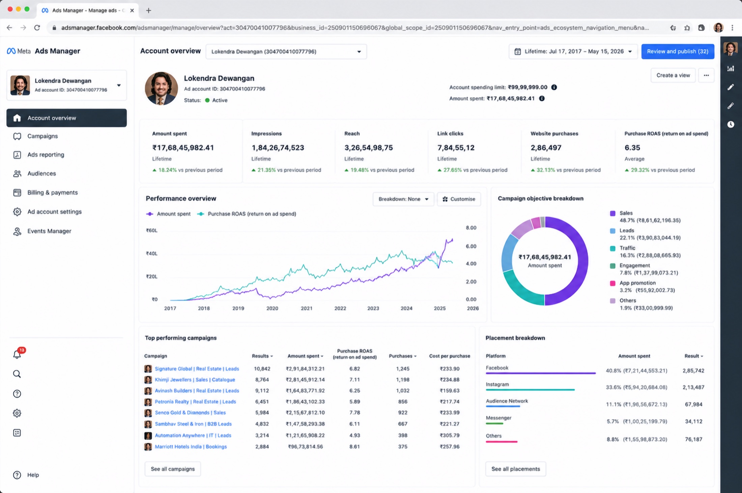Click the Instagram placement progress bar

pyautogui.click(x=530, y=390)
